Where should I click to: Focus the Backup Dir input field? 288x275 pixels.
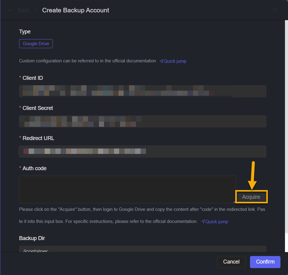143,249
